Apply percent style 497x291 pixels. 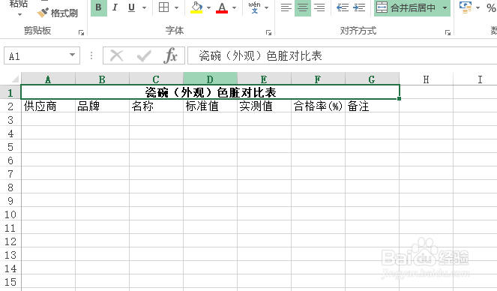pyautogui.click(x=491, y=7)
